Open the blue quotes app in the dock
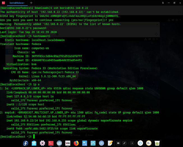 click(x=85, y=143)
